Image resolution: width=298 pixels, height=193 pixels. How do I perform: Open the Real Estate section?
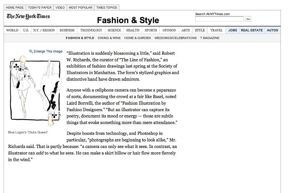[252, 30]
